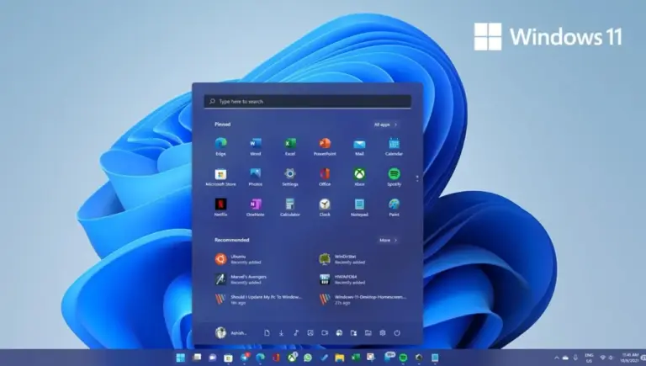Click the Type here to search field

(307, 101)
